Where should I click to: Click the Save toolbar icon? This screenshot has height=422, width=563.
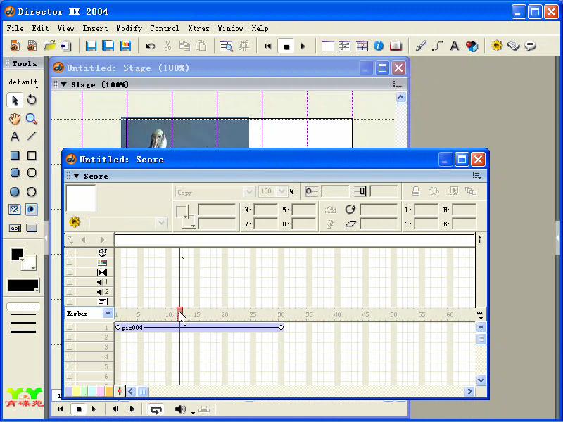pos(91,46)
